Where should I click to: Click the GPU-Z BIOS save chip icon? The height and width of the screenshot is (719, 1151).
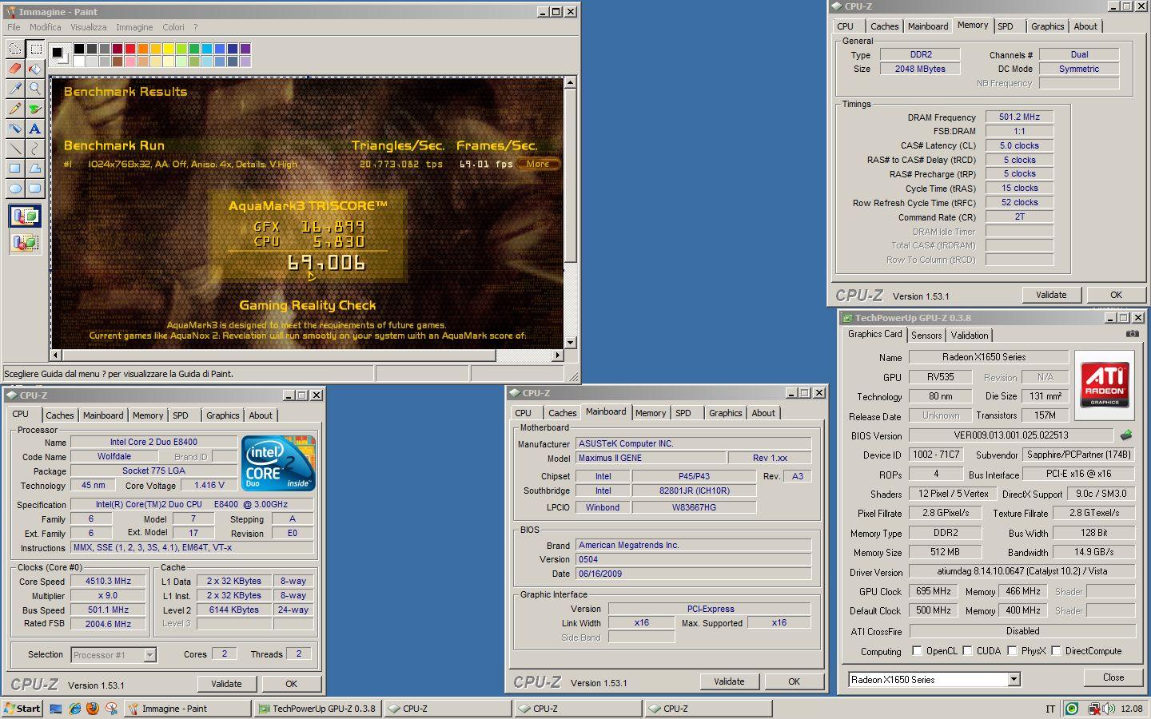pos(1126,435)
